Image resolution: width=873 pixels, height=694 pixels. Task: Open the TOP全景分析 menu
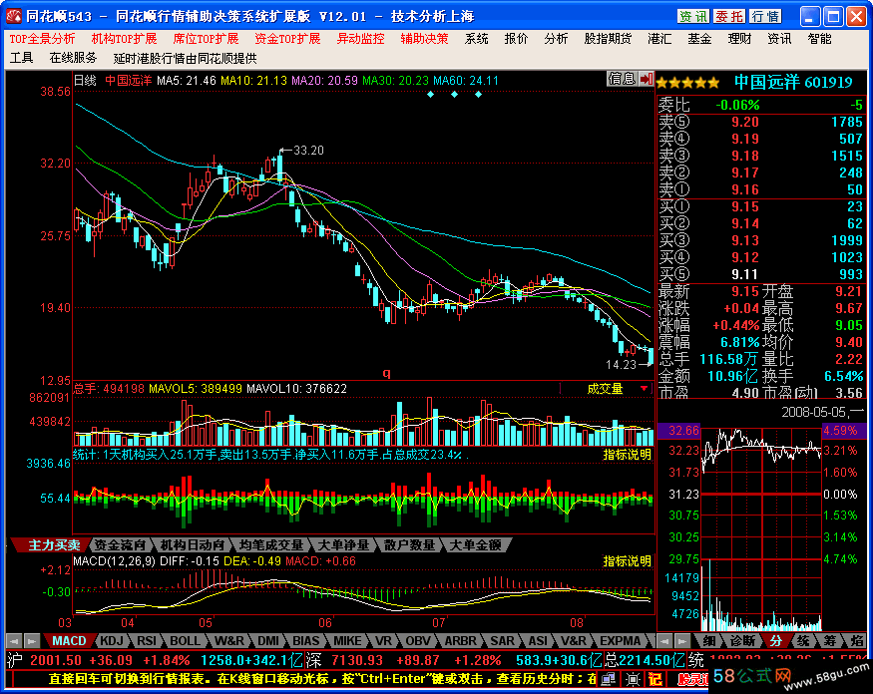coord(42,39)
